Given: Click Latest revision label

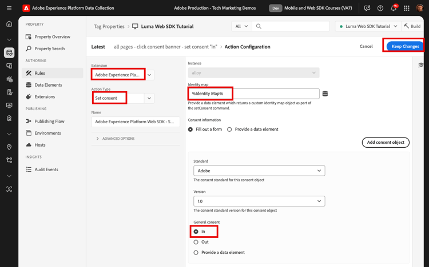Looking at the screenshot, I should coord(98,47).
